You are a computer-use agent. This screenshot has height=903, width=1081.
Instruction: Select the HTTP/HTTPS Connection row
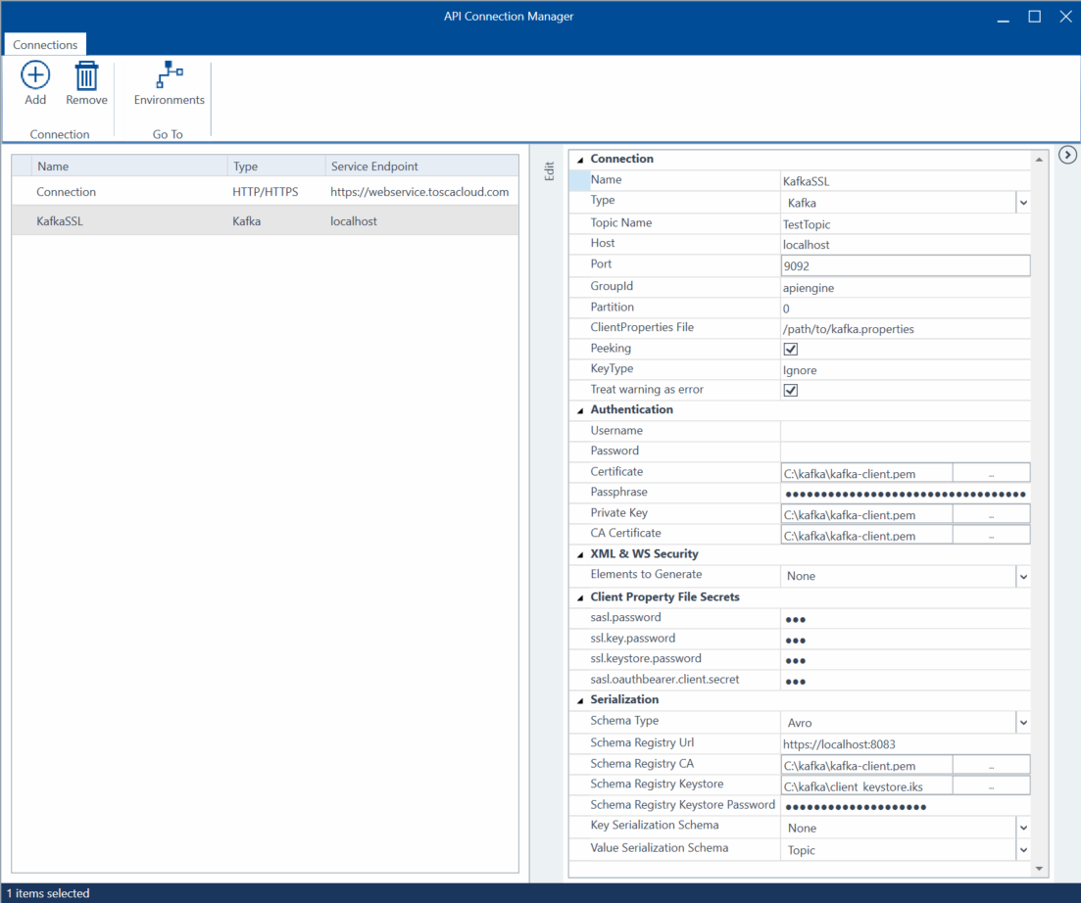[x=265, y=192]
